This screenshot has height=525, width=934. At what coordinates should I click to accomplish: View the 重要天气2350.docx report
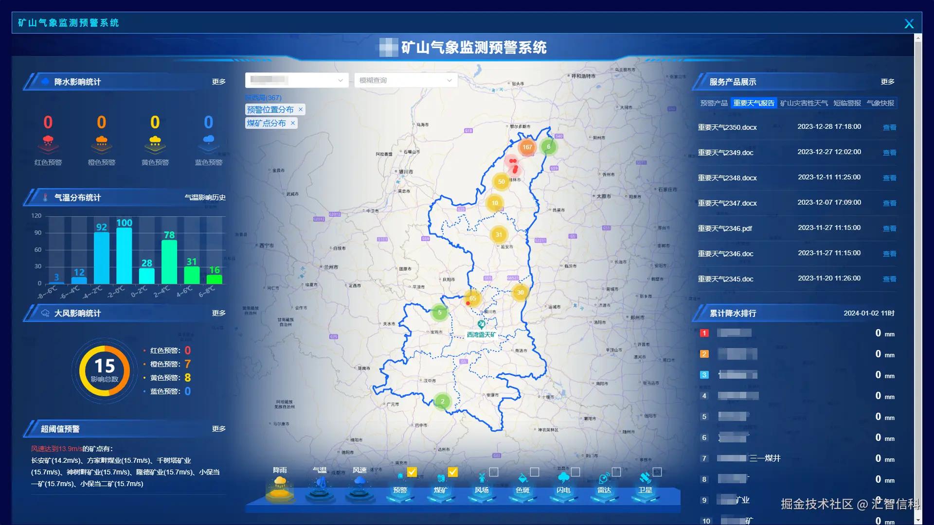coord(889,127)
